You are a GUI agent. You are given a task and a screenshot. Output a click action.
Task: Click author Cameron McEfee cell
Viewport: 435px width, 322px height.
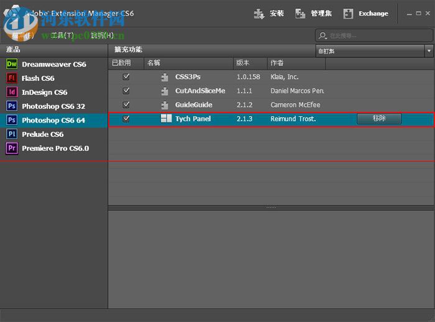(295, 104)
